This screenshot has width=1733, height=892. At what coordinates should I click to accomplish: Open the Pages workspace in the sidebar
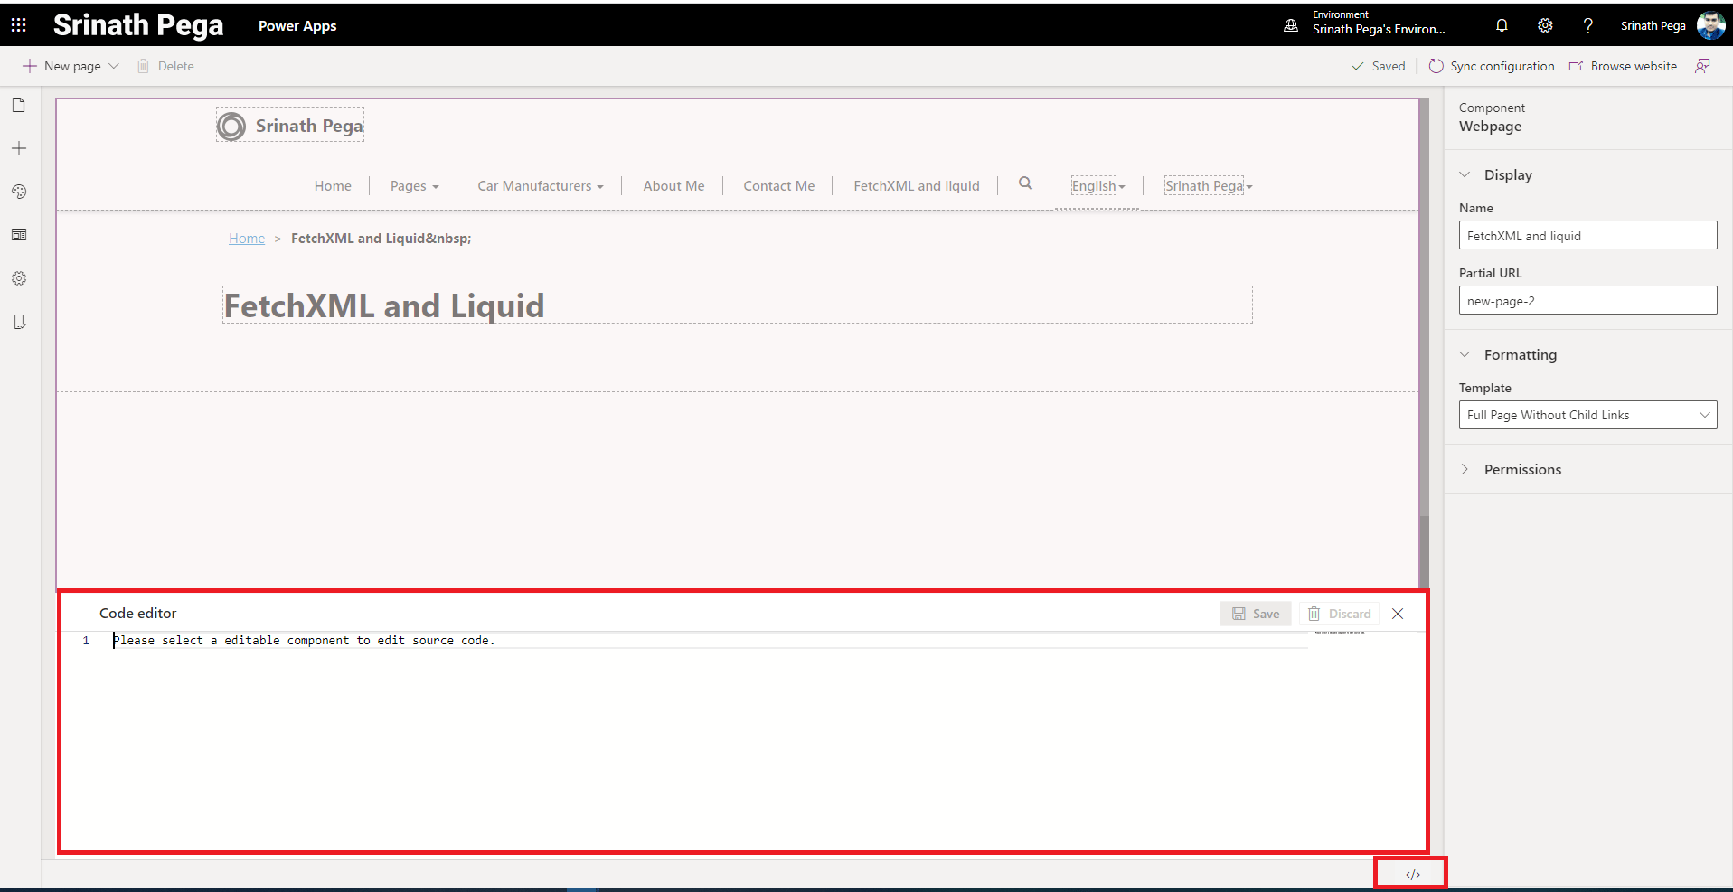[19, 105]
